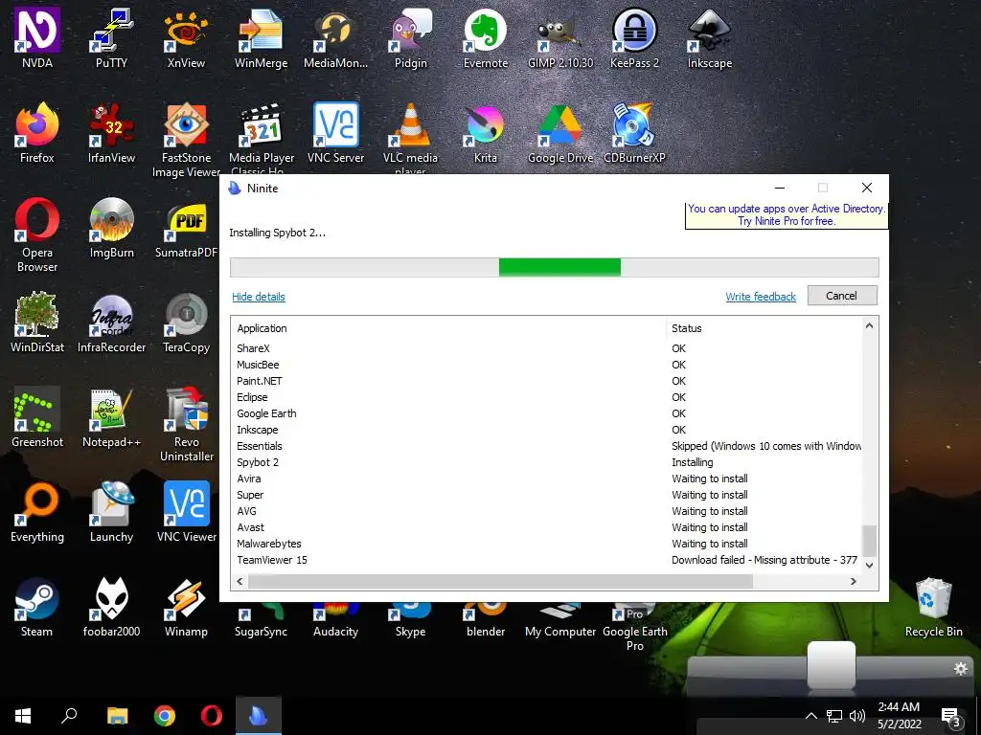Open the Windows Start menu
Image resolution: width=981 pixels, height=735 pixels.
23,716
